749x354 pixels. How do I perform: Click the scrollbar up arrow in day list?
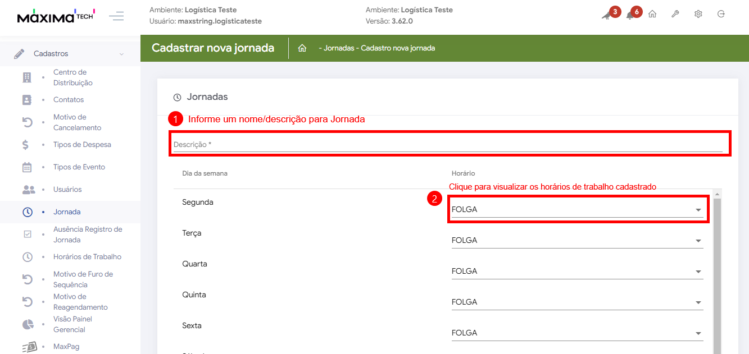coord(717,194)
